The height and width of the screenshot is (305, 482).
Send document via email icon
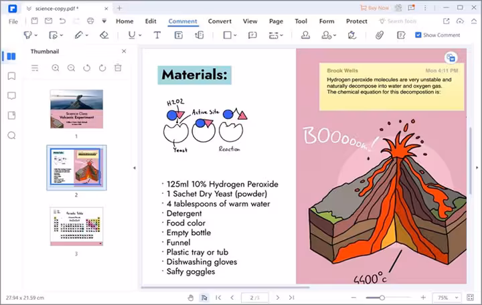click(49, 21)
